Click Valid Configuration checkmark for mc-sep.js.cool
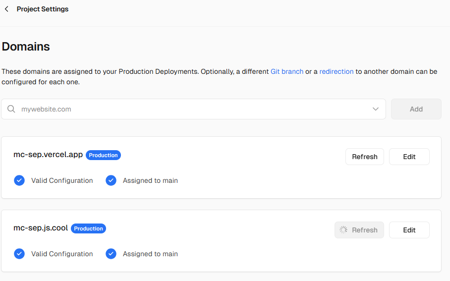This screenshot has width=450, height=281. (x=19, y=254)
